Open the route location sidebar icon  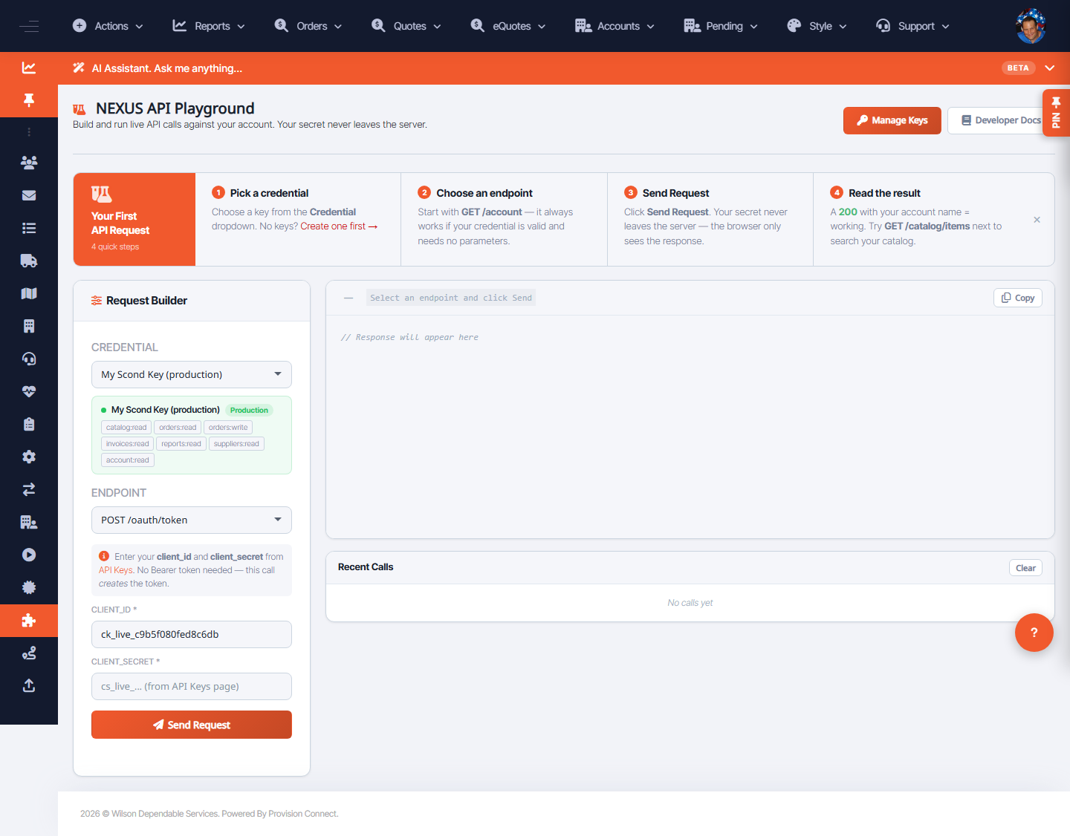pyautogui.click(x=29, y=653)
